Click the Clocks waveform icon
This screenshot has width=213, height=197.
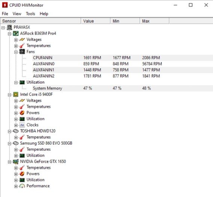[x=22, y=125]
